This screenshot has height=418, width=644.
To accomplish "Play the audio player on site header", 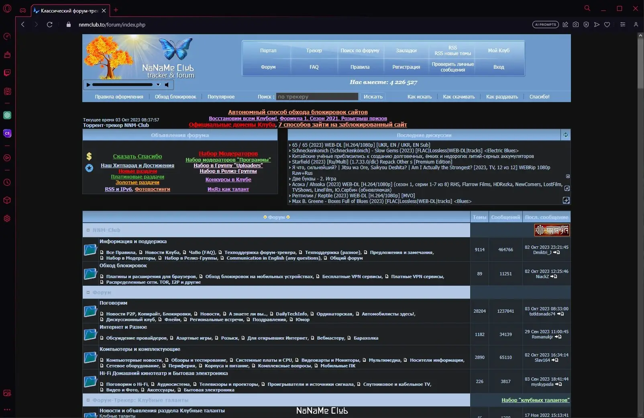I will click(88, 85).
